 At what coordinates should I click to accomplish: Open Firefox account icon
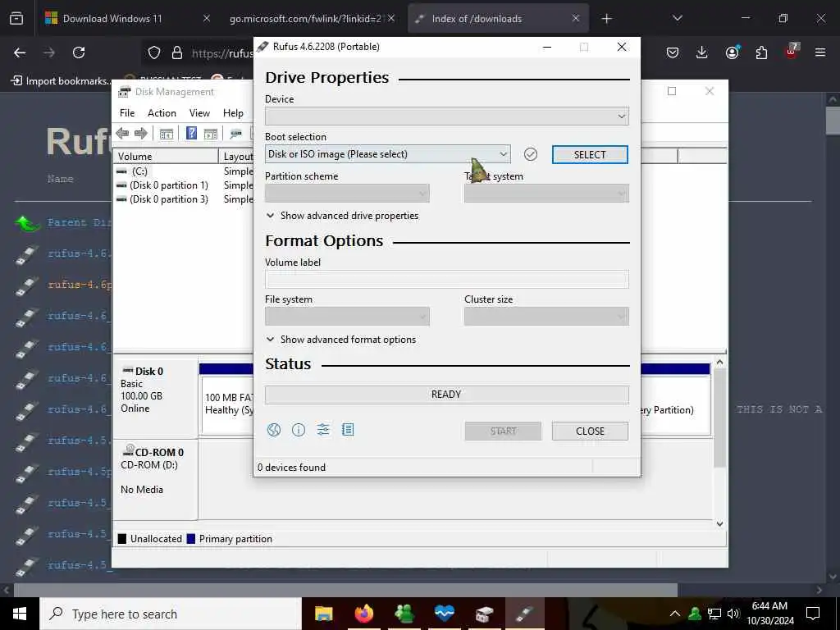tap(732, 52)
